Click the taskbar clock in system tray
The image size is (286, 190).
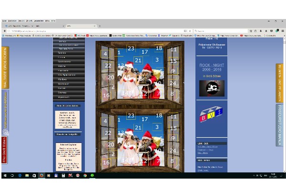pos(274,175)
